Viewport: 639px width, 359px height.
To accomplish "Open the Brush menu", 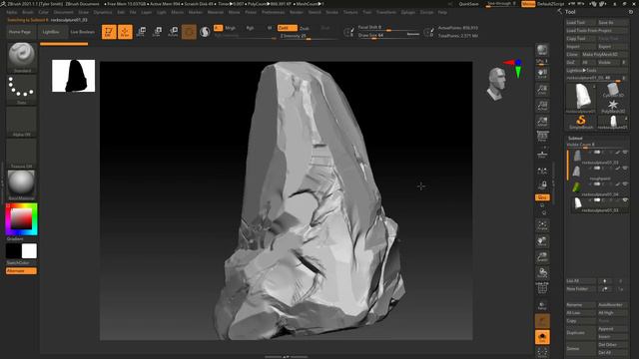I will 28,12.
